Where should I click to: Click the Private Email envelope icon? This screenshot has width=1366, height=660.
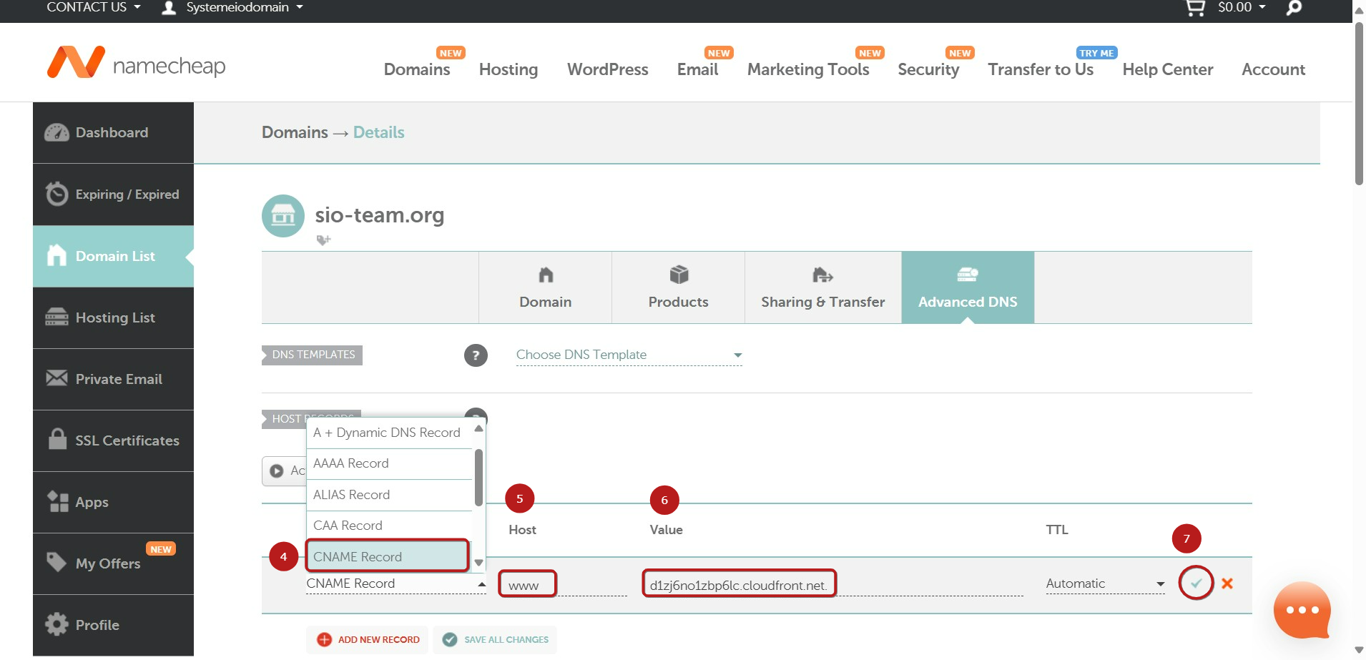(56, 378)
